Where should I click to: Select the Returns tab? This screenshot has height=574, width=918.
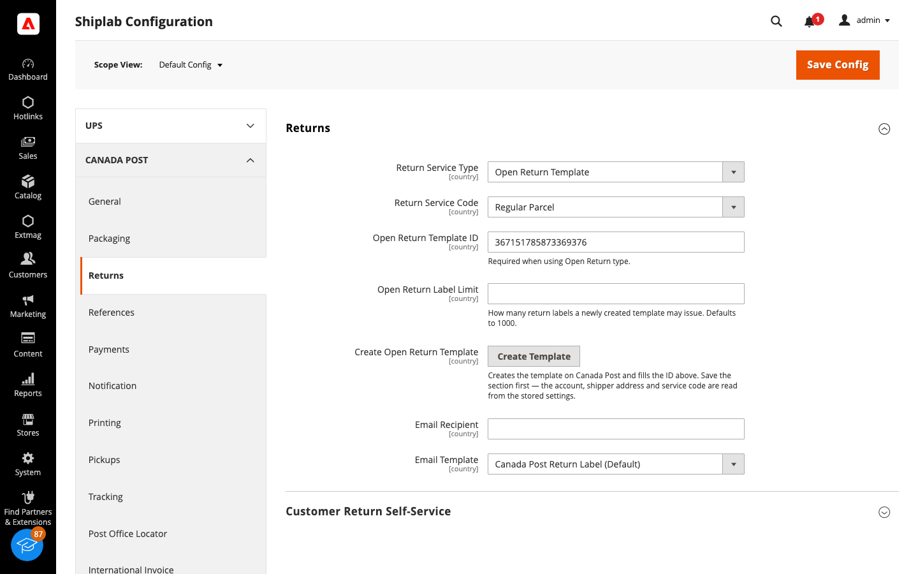[173, 276]
